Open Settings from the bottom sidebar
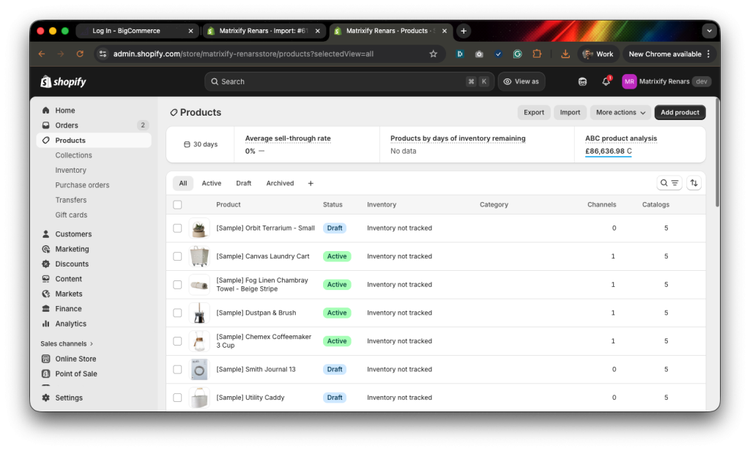750x451 pixels. pyautogui.click(x=69, y=398)
